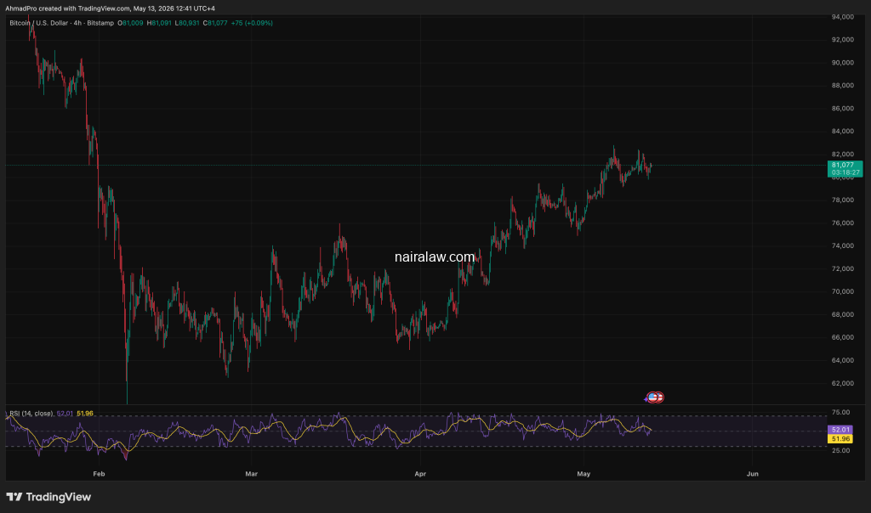The image size is (871, 513).
Task: Jump to the Apr label on time axis
Action: coord(420,474)
